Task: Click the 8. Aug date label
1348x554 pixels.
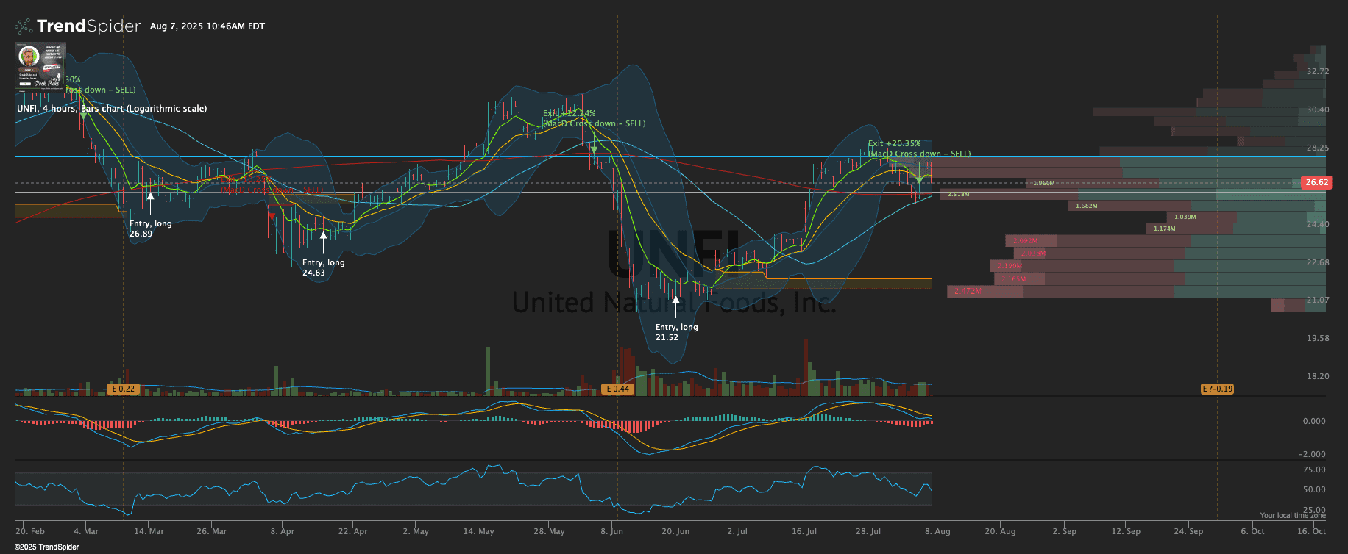Action: (x=937, y=531)
